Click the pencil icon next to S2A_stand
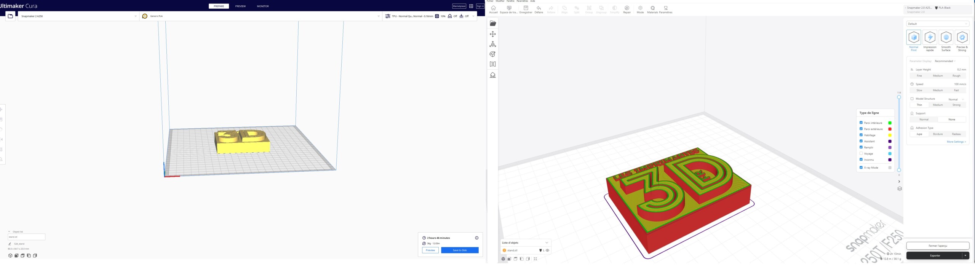This screenshot has height=268, width=975. tap(10, 244)
